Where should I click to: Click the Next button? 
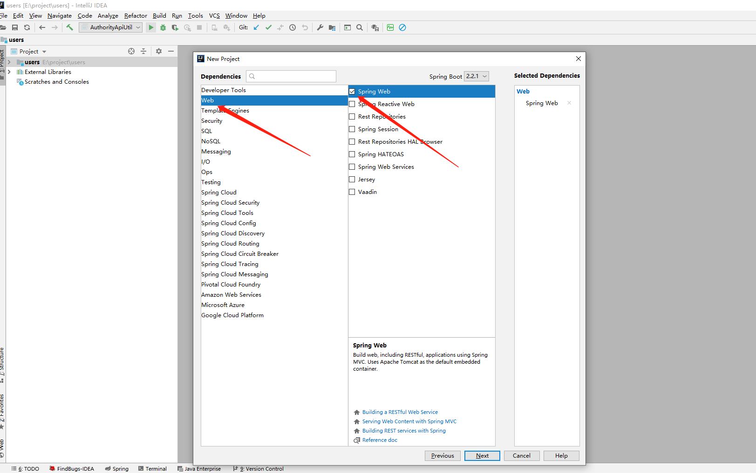point(482,456)
